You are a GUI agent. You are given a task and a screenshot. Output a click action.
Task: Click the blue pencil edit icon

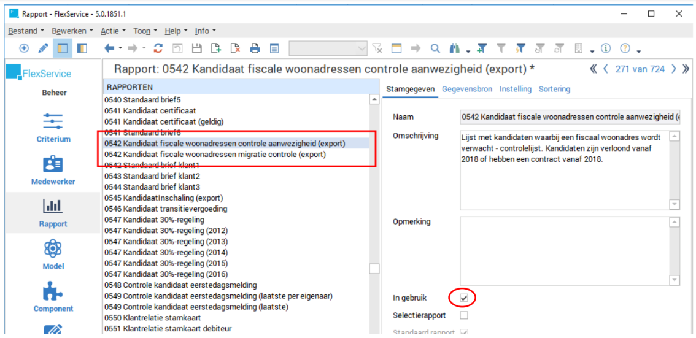pyautogui.click(x=43, y=48)
